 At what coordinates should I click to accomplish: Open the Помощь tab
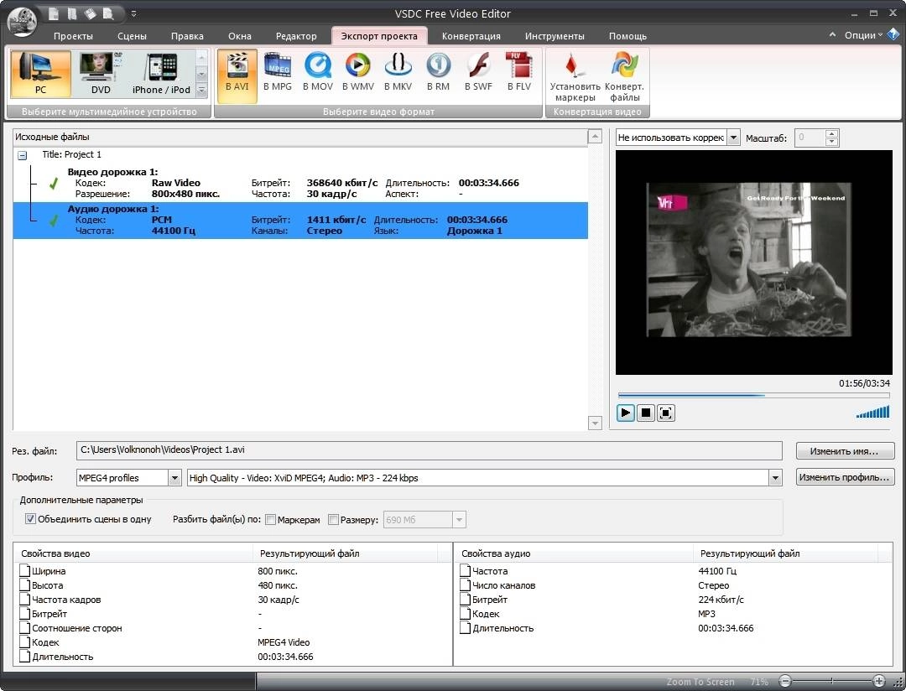pos(627,36)
